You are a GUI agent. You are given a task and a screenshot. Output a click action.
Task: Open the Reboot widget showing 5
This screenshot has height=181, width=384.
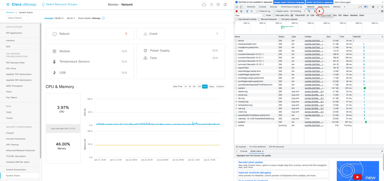coord(90,34)
